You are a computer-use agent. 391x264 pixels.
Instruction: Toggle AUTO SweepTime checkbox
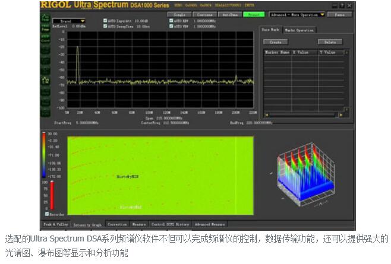click(x=106, y=27)
